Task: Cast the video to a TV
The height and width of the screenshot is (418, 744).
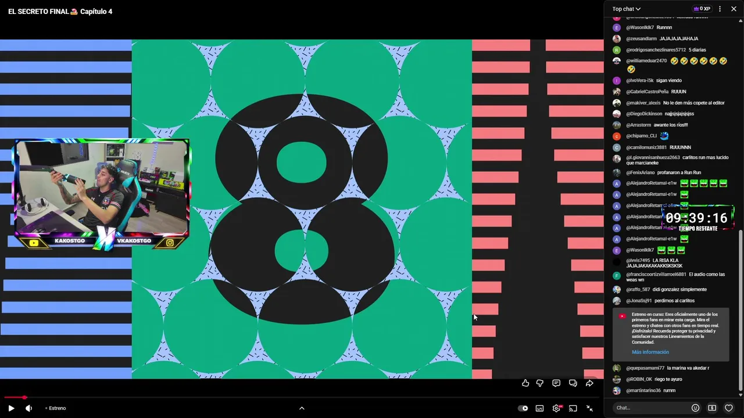Action: (x=573, y=408)
